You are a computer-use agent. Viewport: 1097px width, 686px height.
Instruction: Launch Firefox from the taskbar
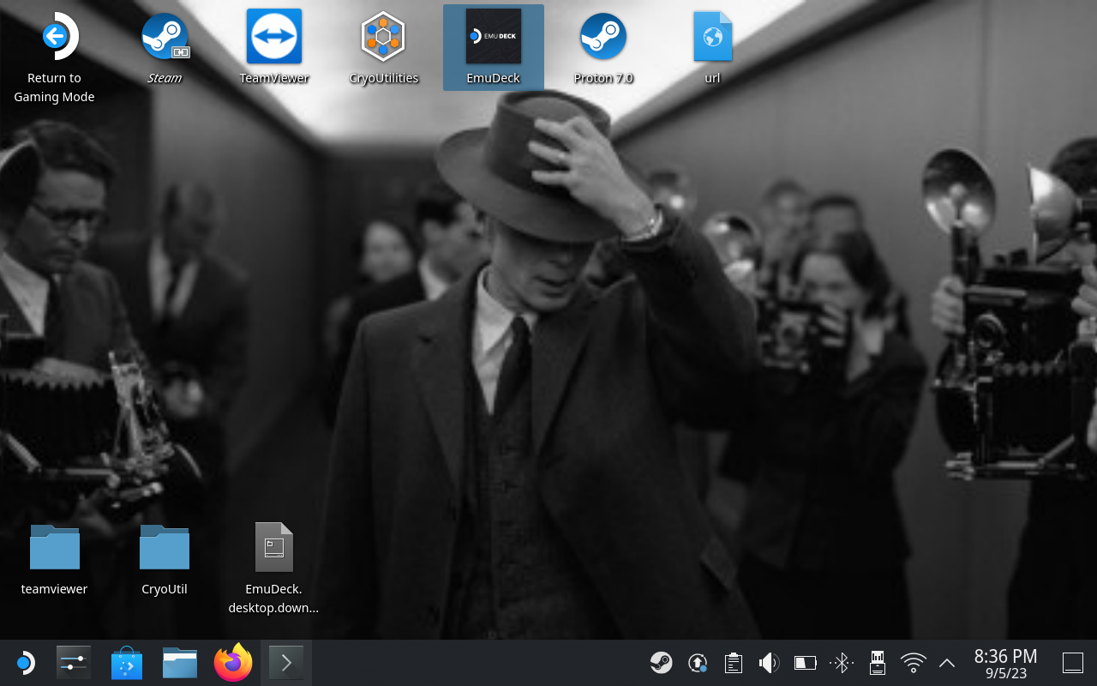click(x=233, y=663)
